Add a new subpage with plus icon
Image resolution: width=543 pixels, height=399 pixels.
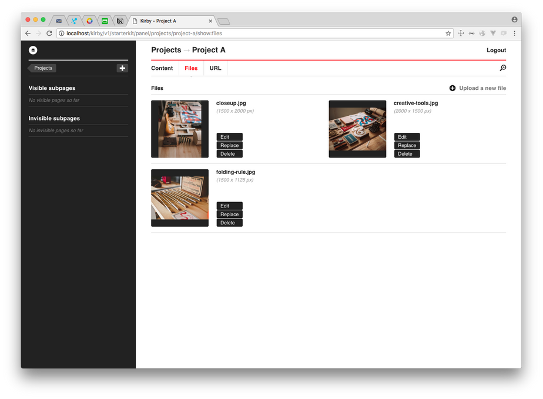[x=122, y=68]
